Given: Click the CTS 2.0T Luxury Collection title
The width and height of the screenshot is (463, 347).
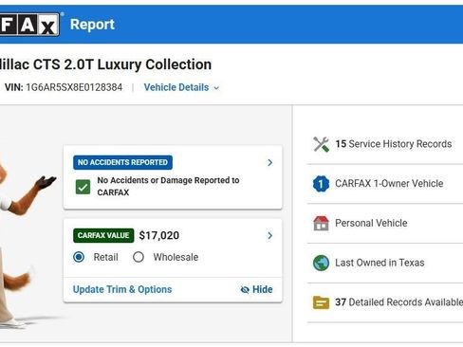Looking at the screenshot, I should 122,64.
